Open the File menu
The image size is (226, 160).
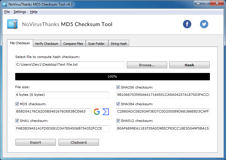coord(7,12)
